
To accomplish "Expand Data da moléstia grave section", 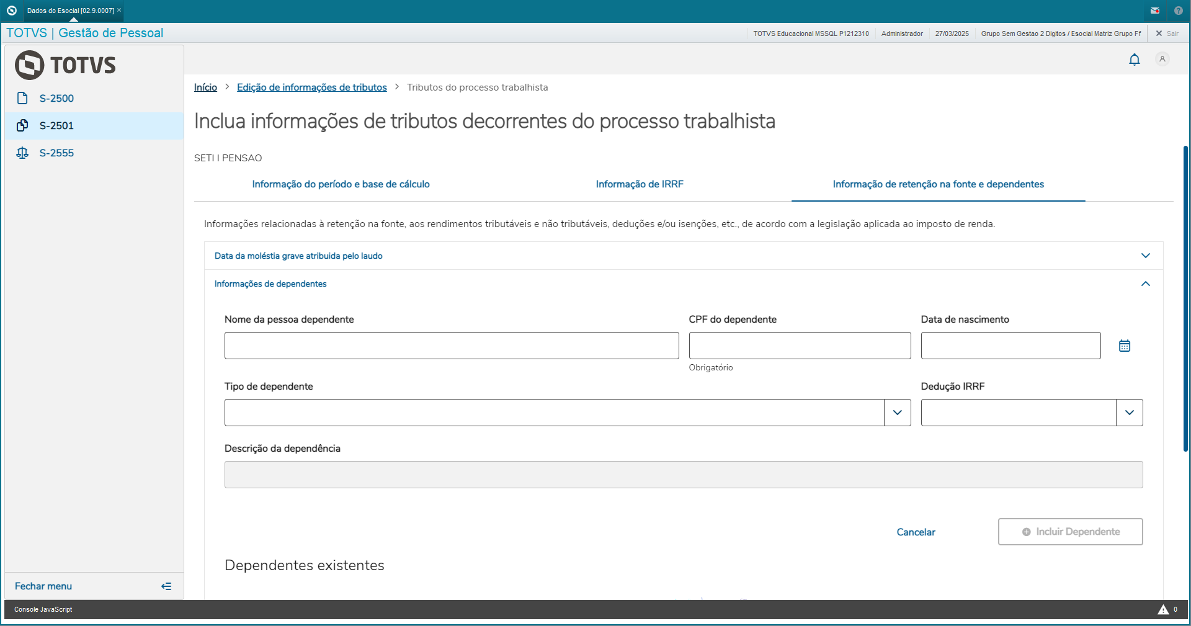I will pos(1145,256).
